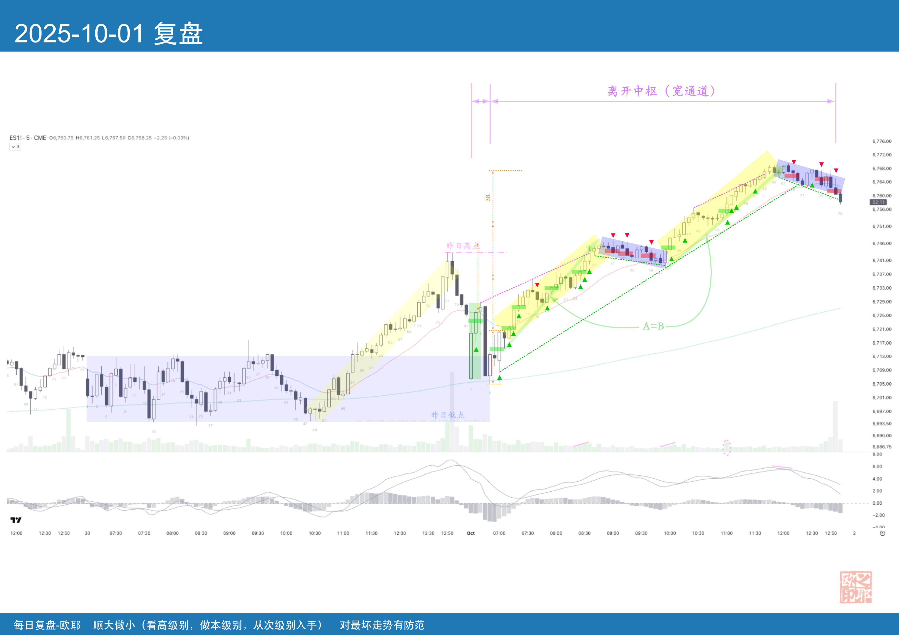Click the orange 3R measurement label
Viewport: 899px width, 635px height.
pos(488,198)
